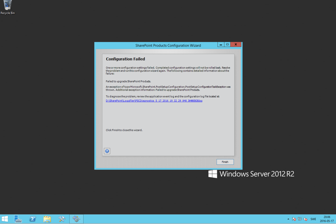The height and width of the screenshot is (224, 336).
Task: Open the PSCDiagnostics log file link
Action: (154, 101)
